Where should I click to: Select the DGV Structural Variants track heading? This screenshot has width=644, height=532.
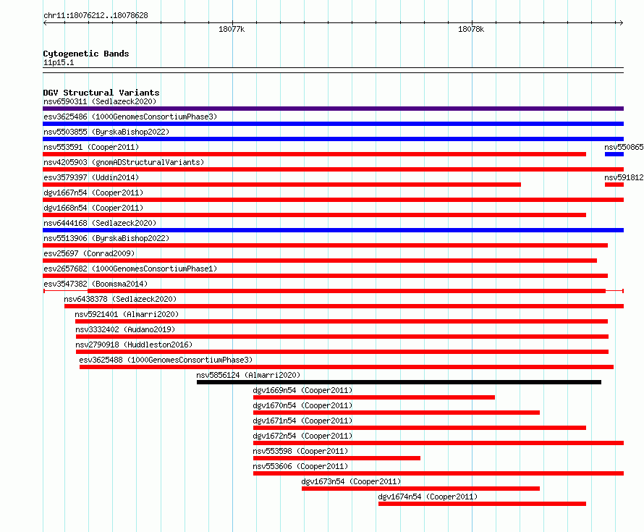[x=101, y=93]
